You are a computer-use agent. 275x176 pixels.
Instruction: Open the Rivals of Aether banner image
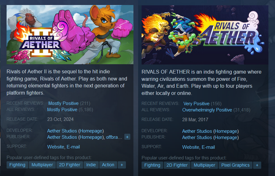click(x=205, y=35)
